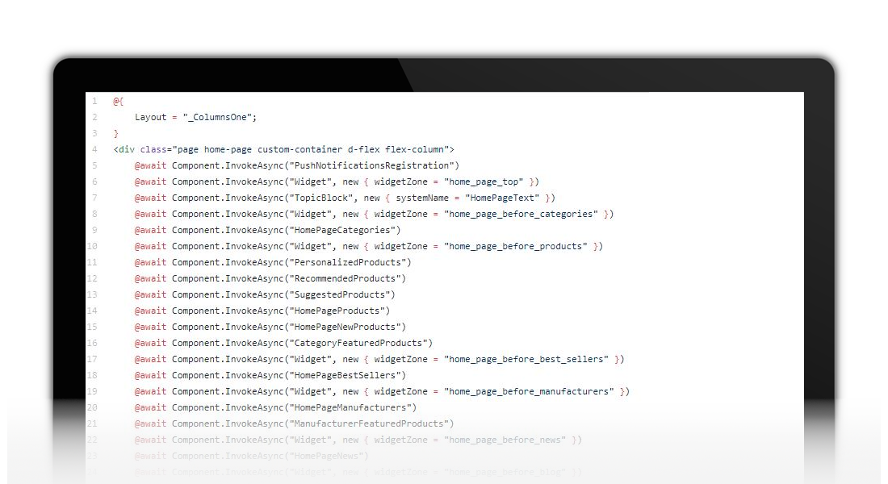Click the "home_page_before_categories" string
888x484 pixels.
click(522, 214)
